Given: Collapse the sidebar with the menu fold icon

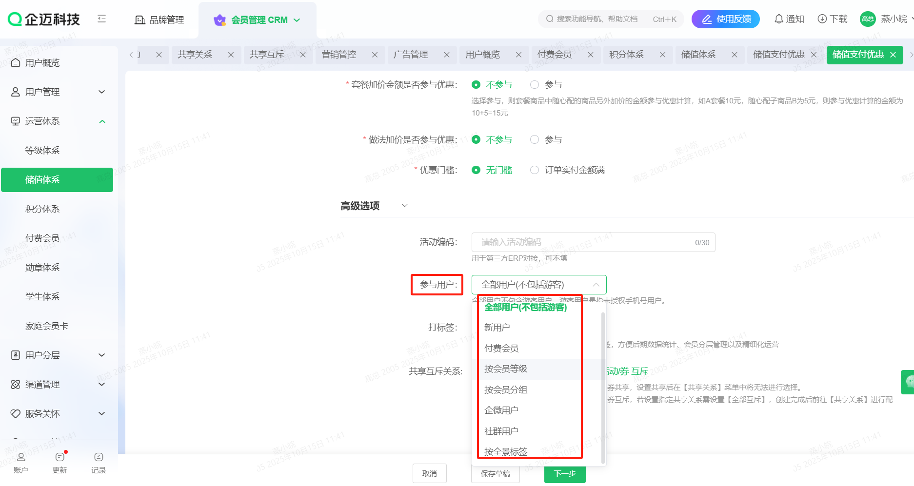Looking at the screenshot, I should point(101,19).
